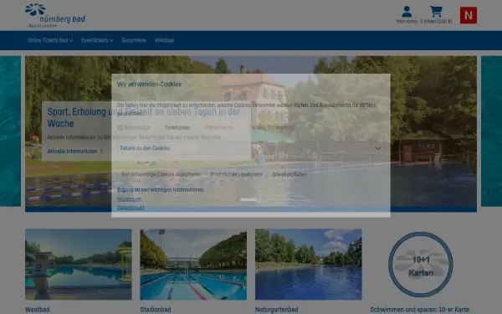
Task: Click the Westbad title link
Action: coord(38,310)
